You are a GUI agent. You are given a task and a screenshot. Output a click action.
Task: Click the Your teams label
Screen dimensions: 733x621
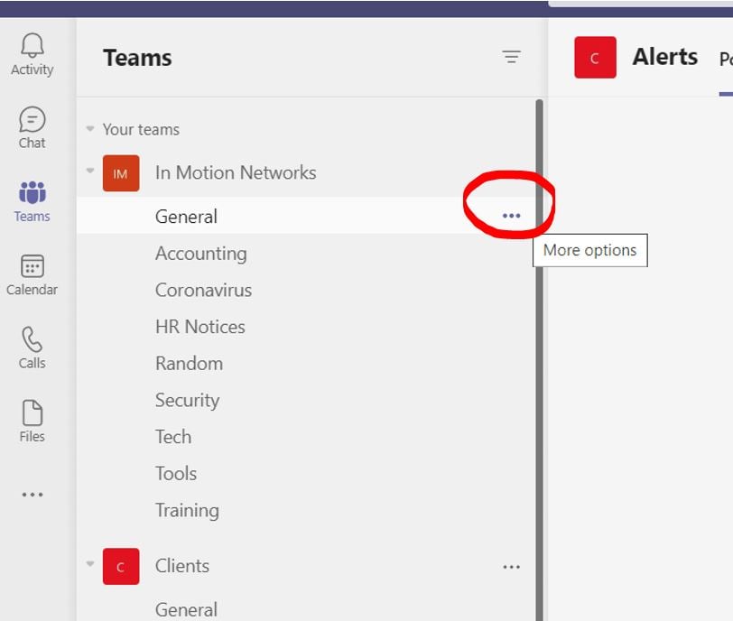tap(141, 129)
